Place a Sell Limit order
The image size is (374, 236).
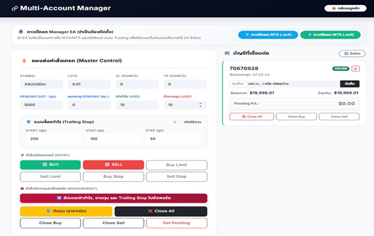click(50, 177)
